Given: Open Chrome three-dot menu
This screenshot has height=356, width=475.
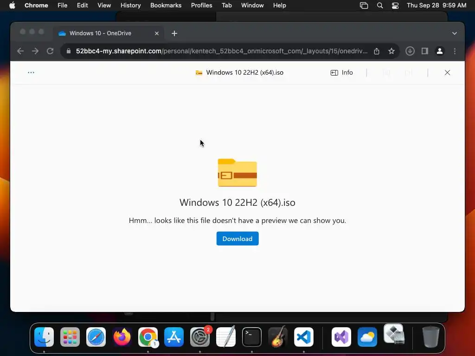Looking at the screenshot, I should click(x=455, y=51).
